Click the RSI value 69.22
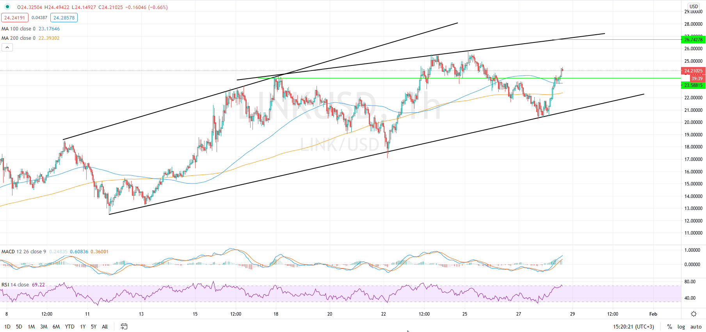This screenshot has width=706, height=332. (38, 285)
